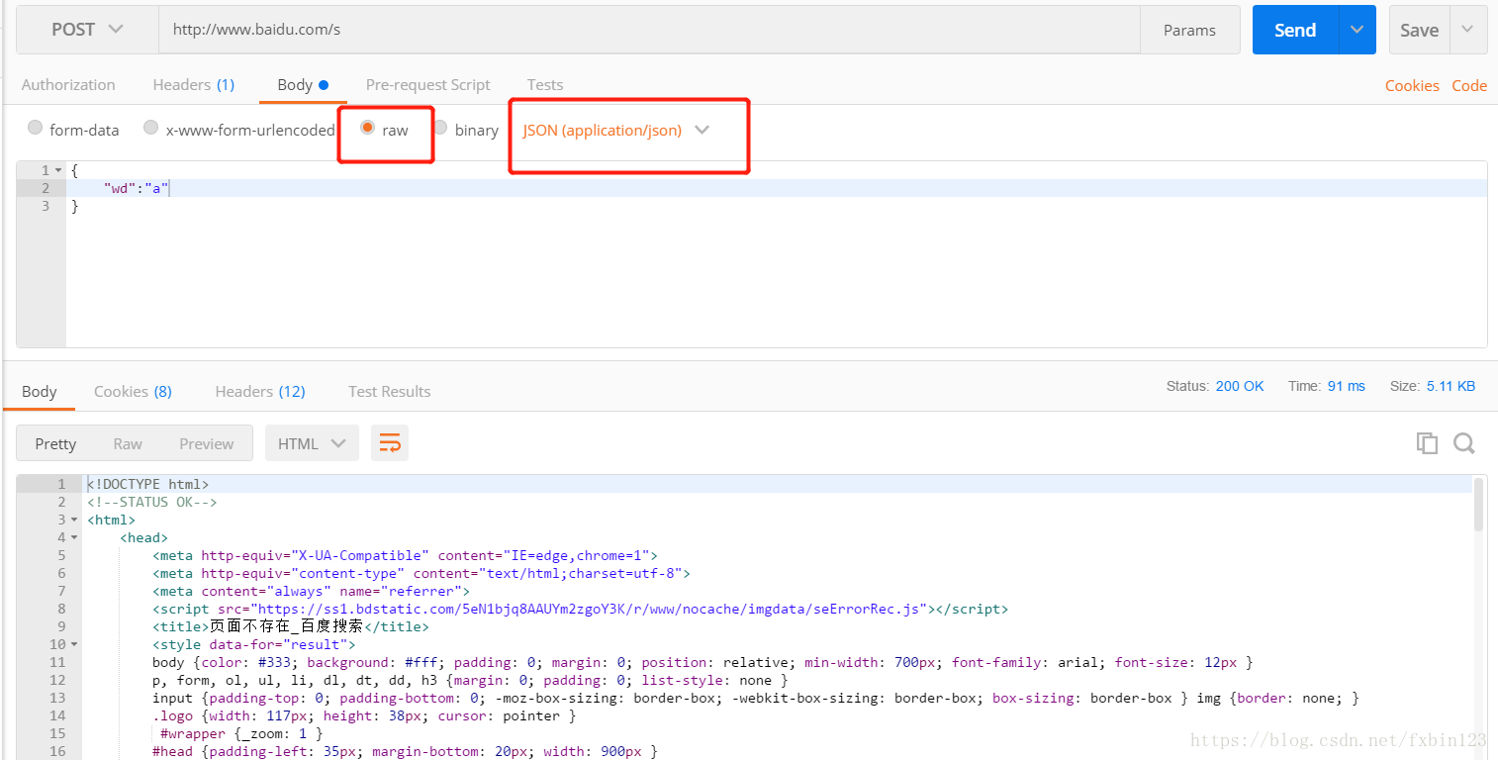Viewport: 1498px width, 760px height.
Task: Choose the binary body type radio
Action: pyautogui.click(x=441, y=128)
